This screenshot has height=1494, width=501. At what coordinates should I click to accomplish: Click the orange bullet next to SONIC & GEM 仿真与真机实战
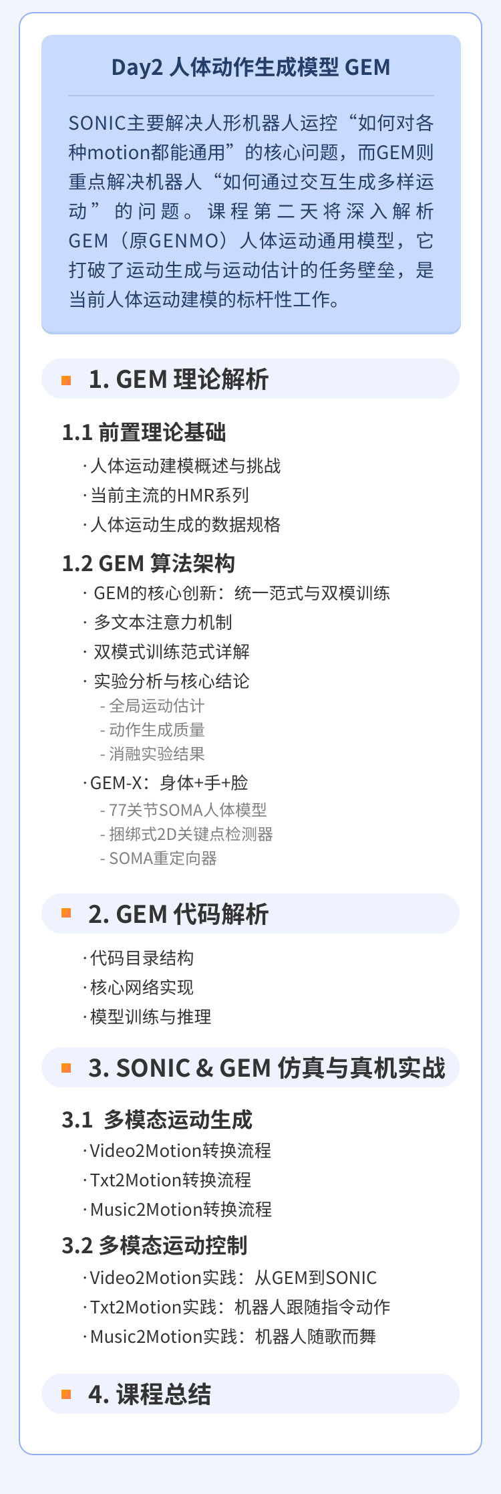click(x=66, y=1068)
